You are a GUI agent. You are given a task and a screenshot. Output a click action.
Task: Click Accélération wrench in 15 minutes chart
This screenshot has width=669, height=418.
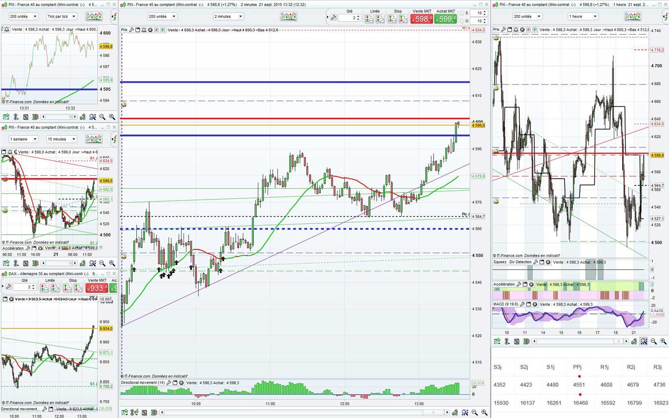pyautogui.click(x=28, y=248)
